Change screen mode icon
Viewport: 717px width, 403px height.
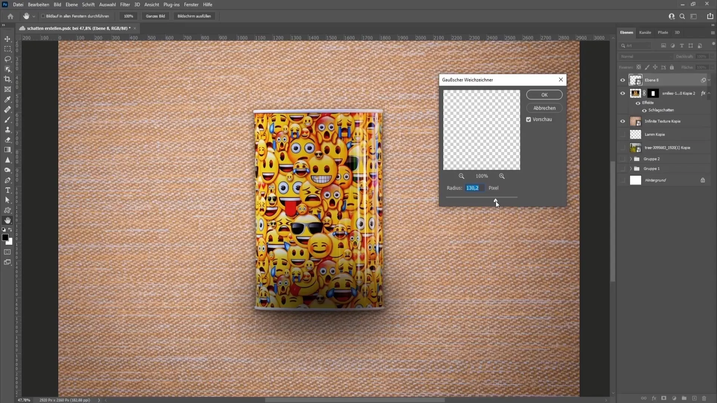[7, 262]
